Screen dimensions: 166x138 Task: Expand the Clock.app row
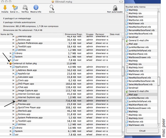[13, 80]
